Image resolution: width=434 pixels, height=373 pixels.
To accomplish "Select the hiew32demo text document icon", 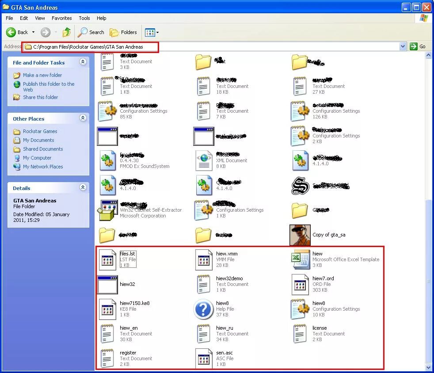I will (203, 284).
